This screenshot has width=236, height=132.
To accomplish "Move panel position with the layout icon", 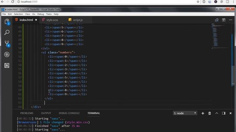I will pyautogui.click(x=224, y=113).
